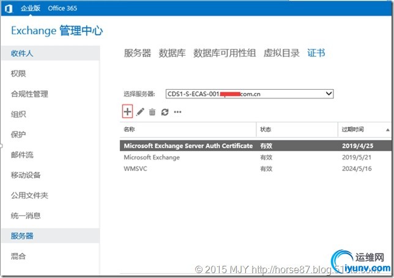Delete certificate using trash icon
Image resolution: width=394 pixels, height=278 pixels.
tap(152, 112)
